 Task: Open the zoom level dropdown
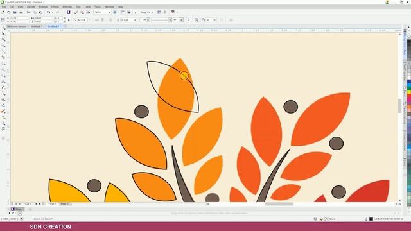pyautogui.click(x=110, y=12)
